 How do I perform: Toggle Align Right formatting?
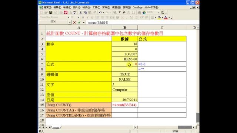[107, 17]
